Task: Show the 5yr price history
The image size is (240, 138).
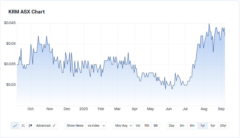Action: pyautogui.click(x=213, y=126)
